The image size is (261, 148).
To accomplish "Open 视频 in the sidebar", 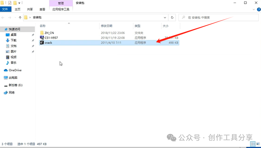I will (13, 57).
